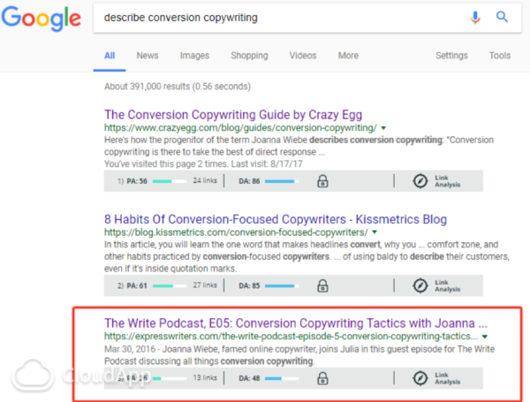Click lock icon in Crazy Egg MozBar
Image resolution: width=530 pixels, height=402 pixels.
pos(322,181)
